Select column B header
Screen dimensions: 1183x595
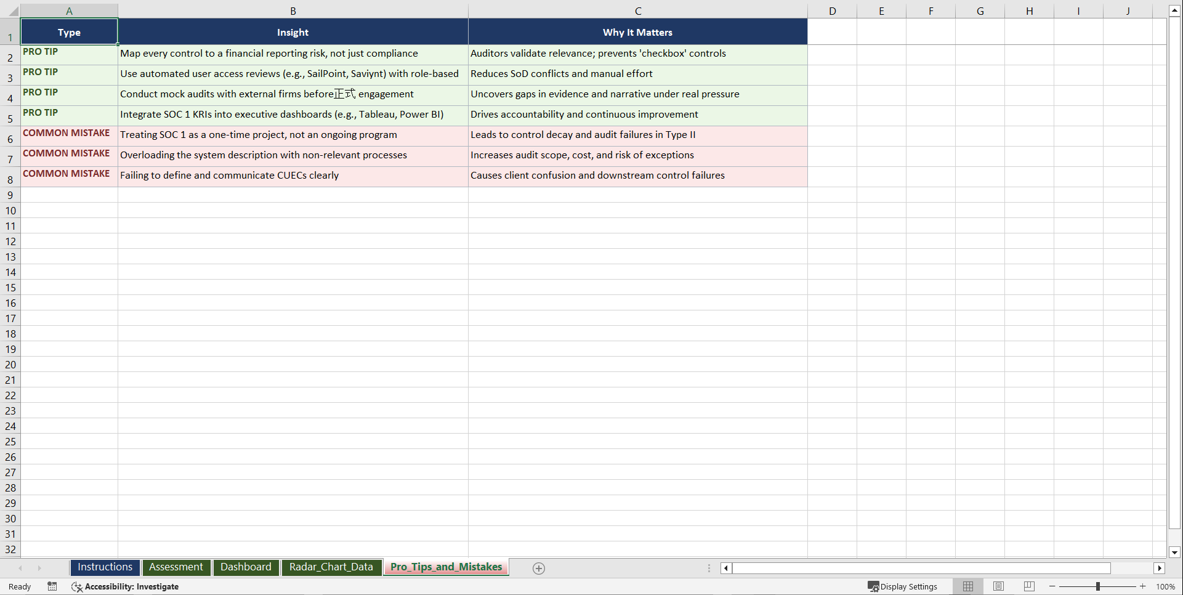[293, 10]
